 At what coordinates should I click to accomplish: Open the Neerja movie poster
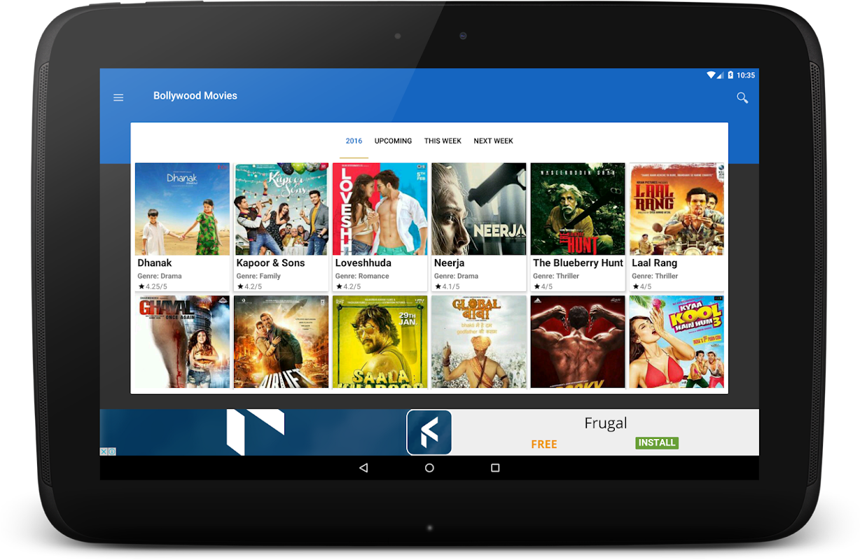478,209
